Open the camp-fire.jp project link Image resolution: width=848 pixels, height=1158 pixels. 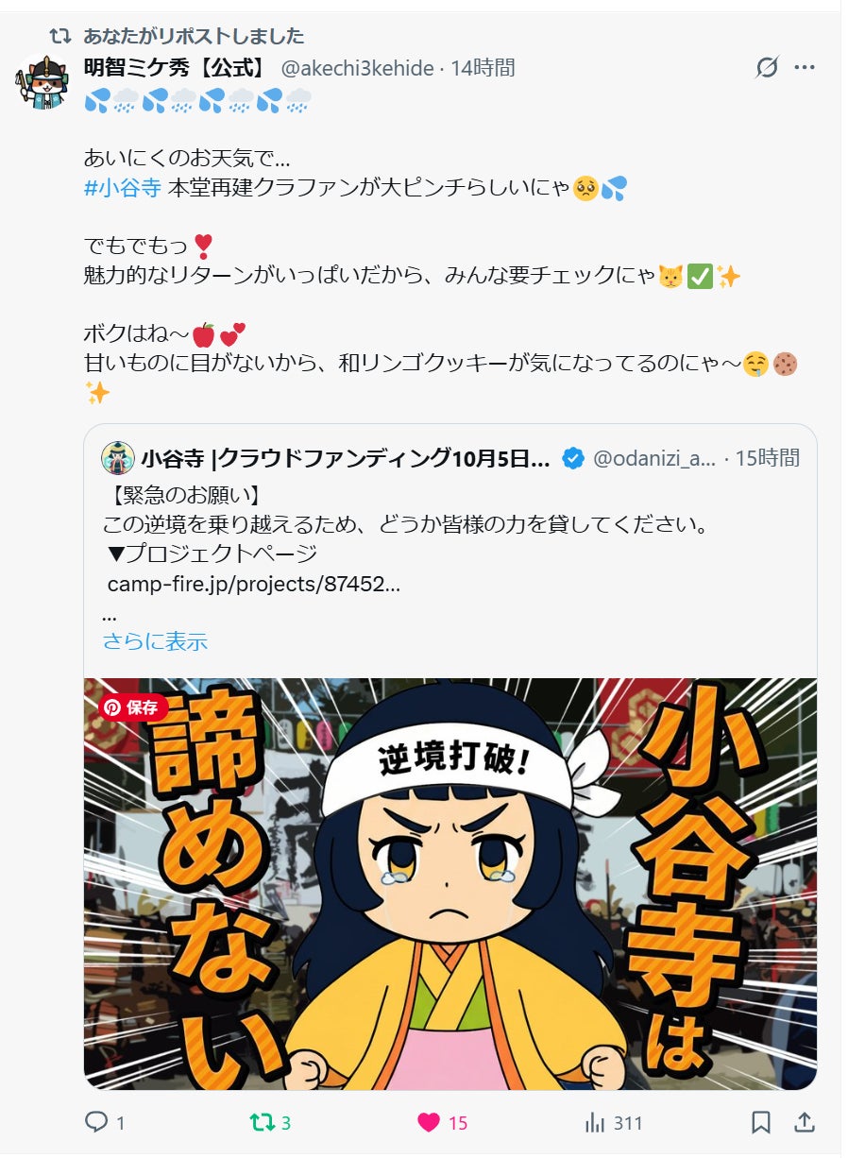click(x=254, y=584)
